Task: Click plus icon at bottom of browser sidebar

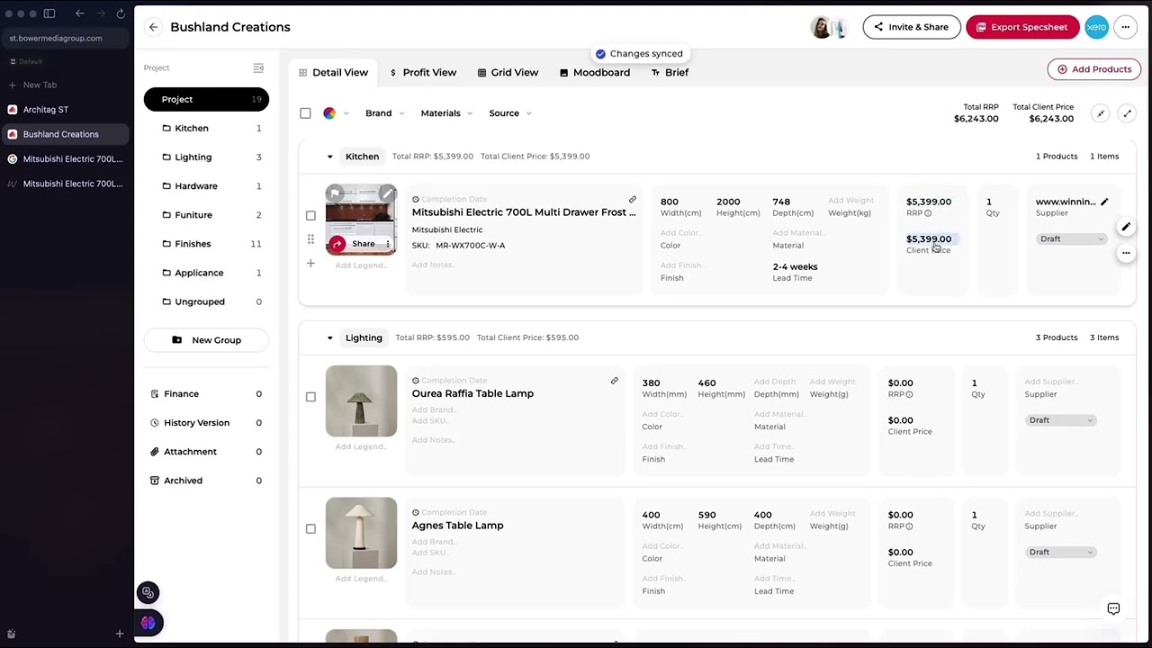Action: pos(119,634)
